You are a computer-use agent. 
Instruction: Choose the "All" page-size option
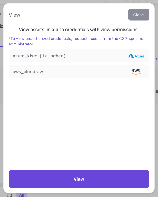coord(22,195)
